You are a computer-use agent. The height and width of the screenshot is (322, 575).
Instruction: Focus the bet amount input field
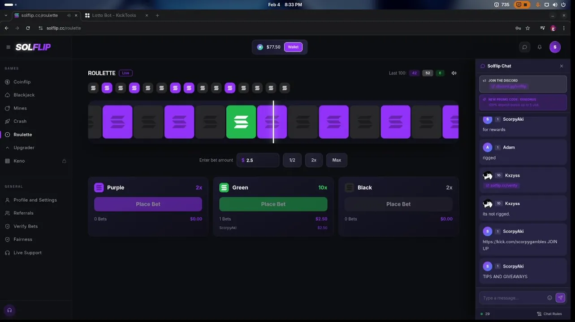pos(258,160)
